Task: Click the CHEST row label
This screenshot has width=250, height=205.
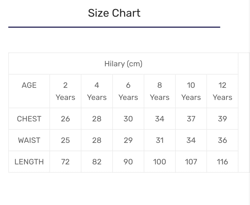Action: click(x=29, y=119)
